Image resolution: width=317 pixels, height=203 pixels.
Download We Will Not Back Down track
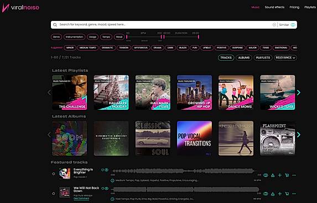[x=273, y=194]
